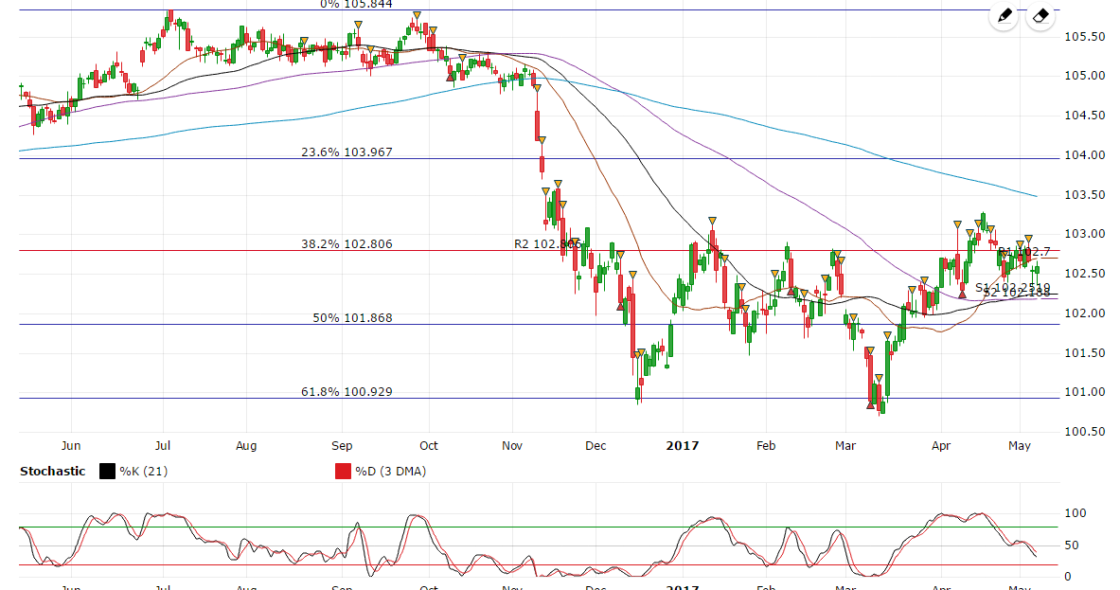Click the 105.50 price axis label
The height and width of the screenshot is (590, 1120).
[1084, 36]
